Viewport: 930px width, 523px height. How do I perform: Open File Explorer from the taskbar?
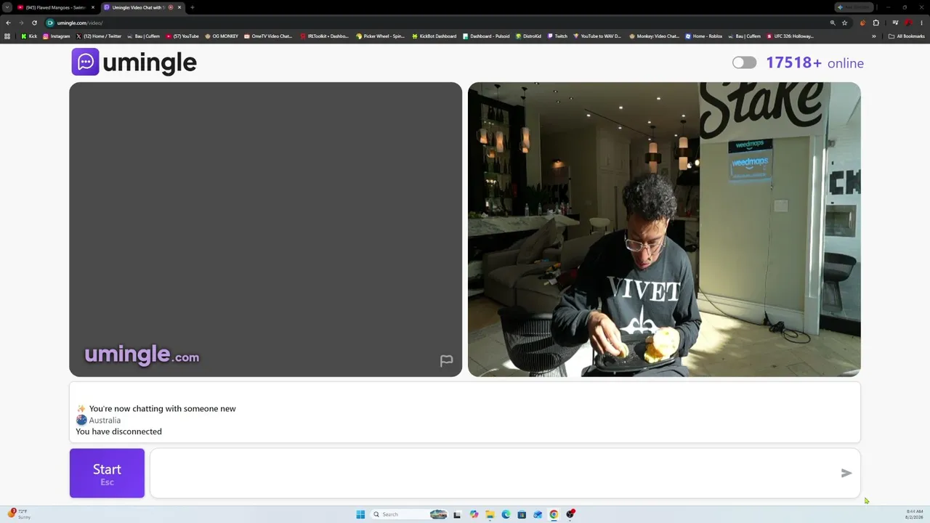coord(490,514)
